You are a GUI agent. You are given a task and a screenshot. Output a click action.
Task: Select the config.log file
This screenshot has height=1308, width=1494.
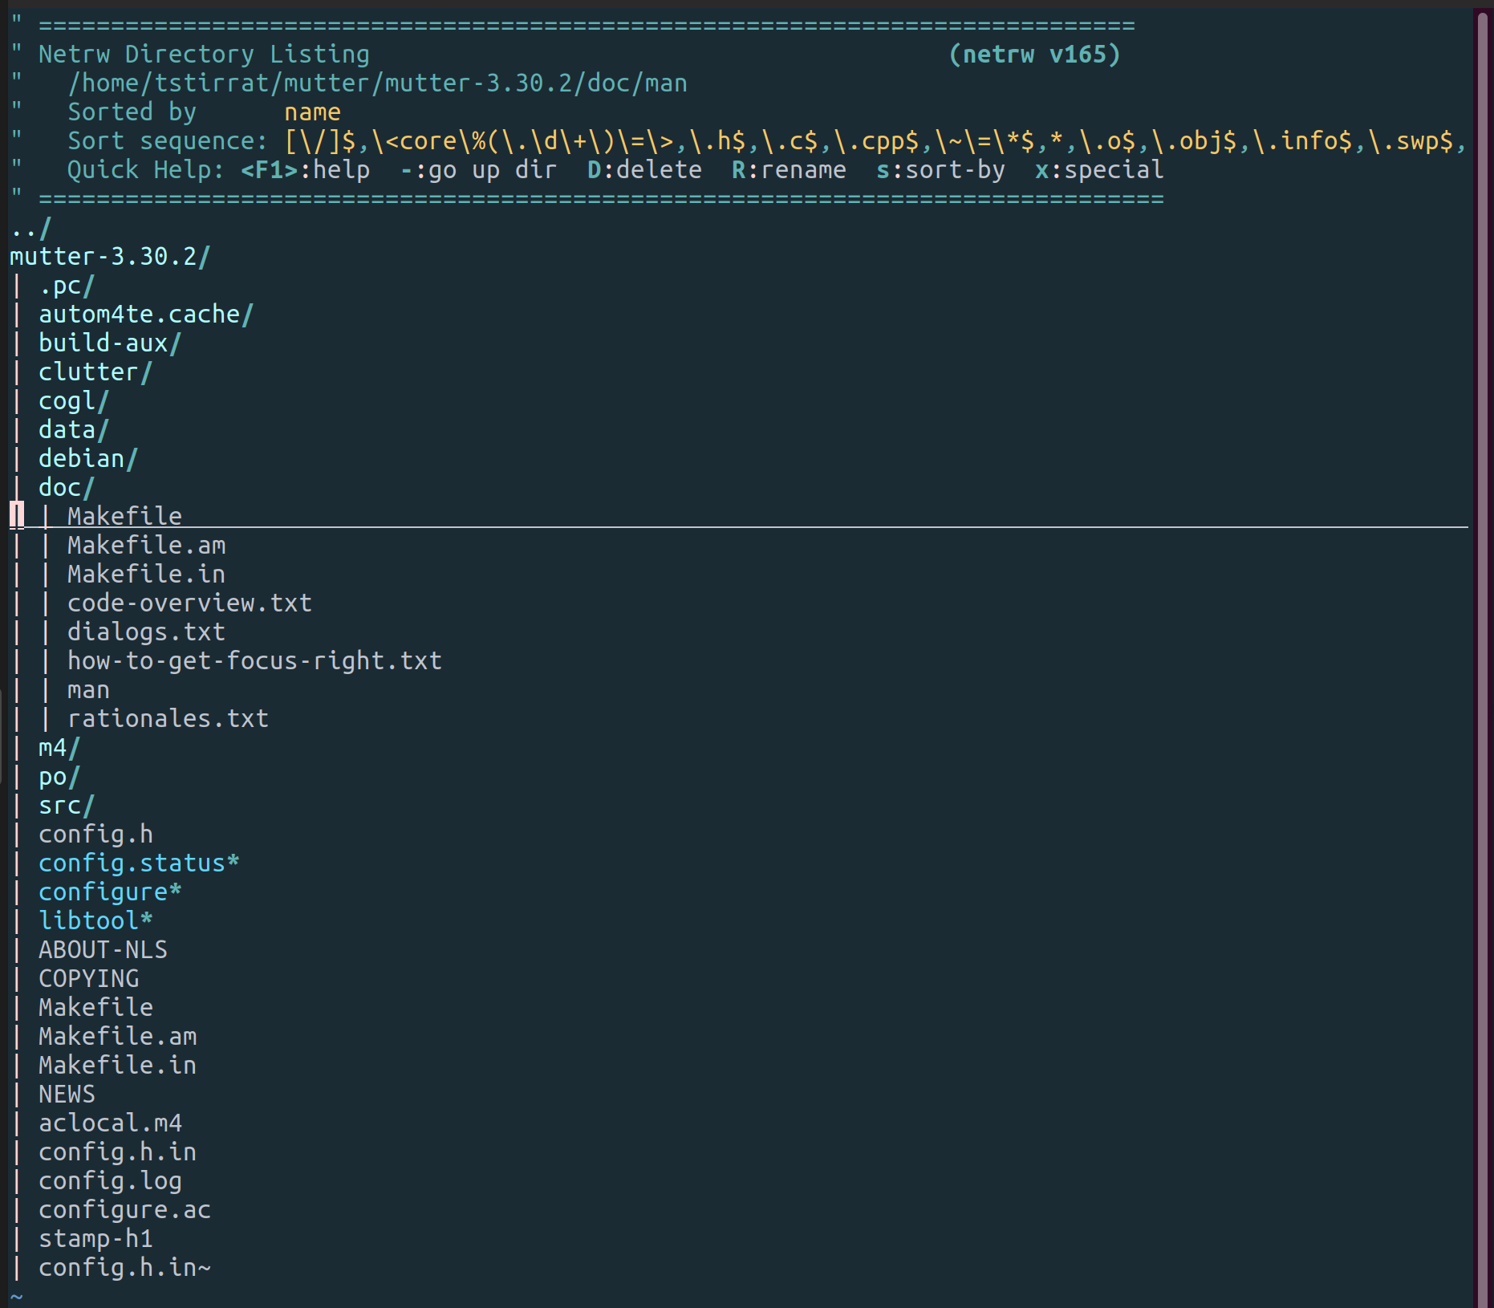(110, 1180)
